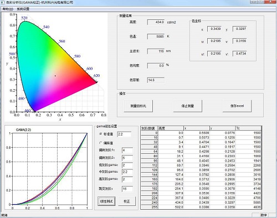Click luminance cell 127.4 in the table
The image size is (277, 218).
[171, 174]
